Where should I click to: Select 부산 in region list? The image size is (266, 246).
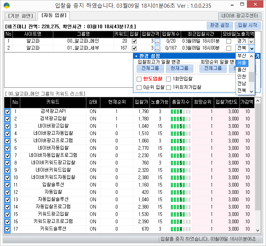[x=242, y=55]
